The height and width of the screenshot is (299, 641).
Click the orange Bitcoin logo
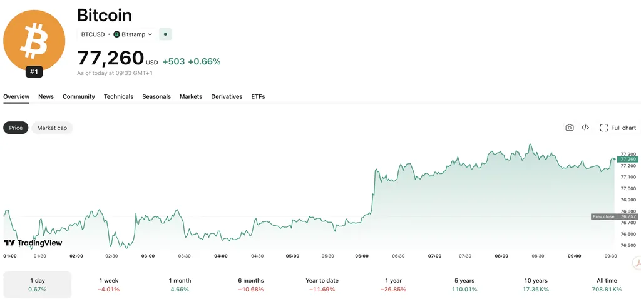34,40
